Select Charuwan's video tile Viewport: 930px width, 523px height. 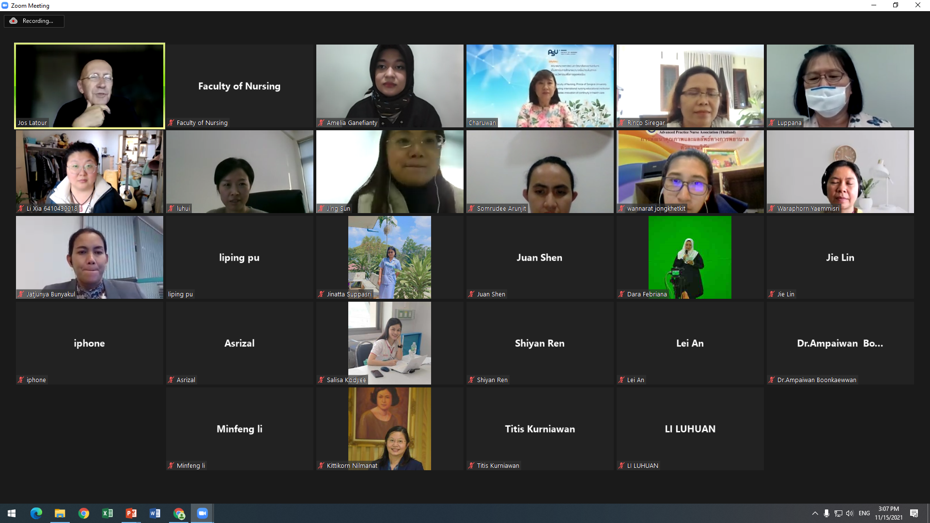[540, 86]
